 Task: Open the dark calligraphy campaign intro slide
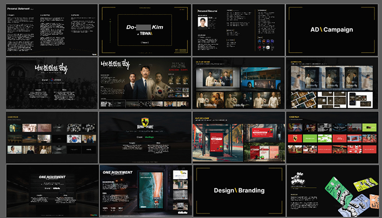pyautogui.click(x=52, y=83)
